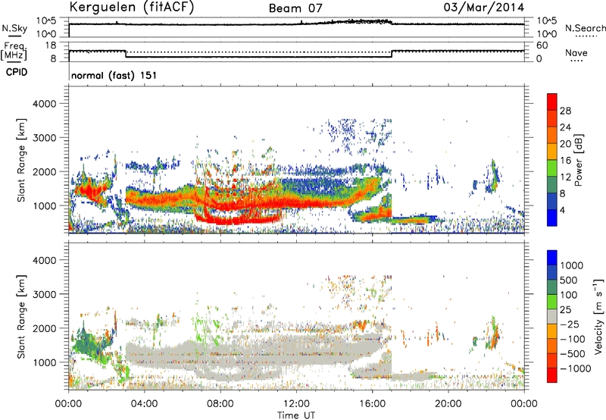Click the 'Slant Range [km]' label of power panel
This screenshot has width=606, height=420.
pyautogui.click(x=21, y=160)
